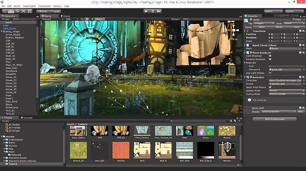Open the Layout dropdown
The width and height of the screenshot is (306, 171).
pyautogui.click(x=294, y=11)
